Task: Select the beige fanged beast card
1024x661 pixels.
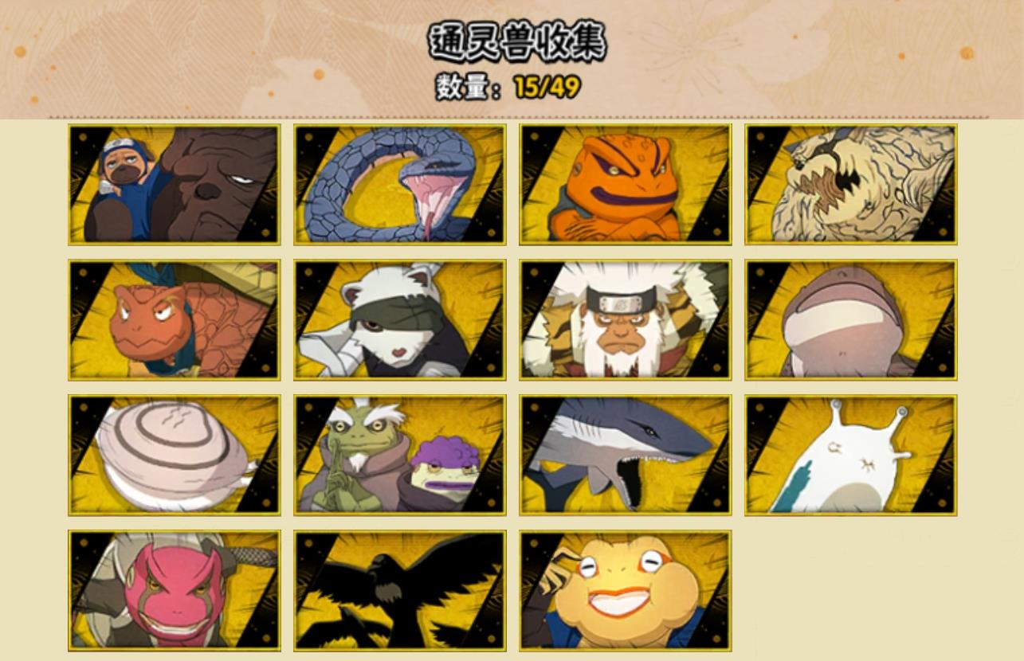Action: click(x=851, y=184)
